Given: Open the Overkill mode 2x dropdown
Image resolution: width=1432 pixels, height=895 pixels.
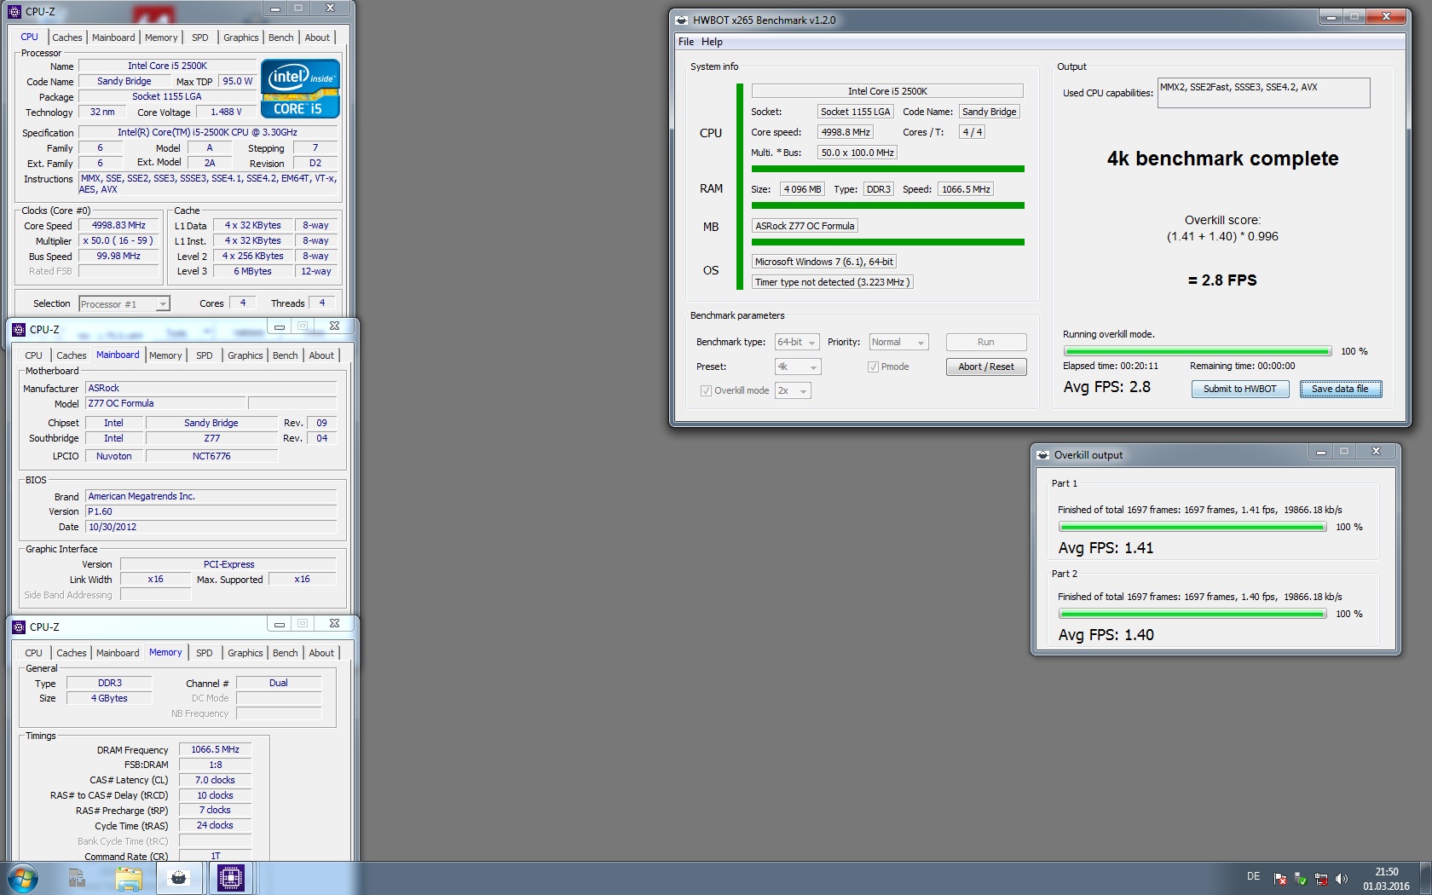Looking at the screenshot, I should (793, 391).
